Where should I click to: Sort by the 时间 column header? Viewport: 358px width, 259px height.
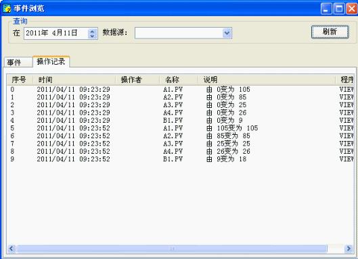tap(74, 80)
